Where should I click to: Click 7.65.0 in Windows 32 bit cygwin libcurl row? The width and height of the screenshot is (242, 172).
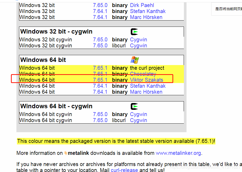pyautogui.click(x=100, y=46)
